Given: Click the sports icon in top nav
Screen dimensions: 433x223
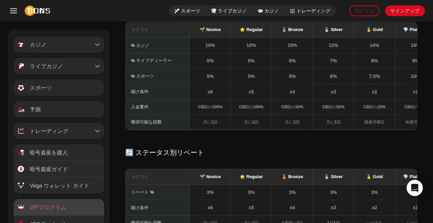Looking at the screenshot, I should tap(177, 11).
